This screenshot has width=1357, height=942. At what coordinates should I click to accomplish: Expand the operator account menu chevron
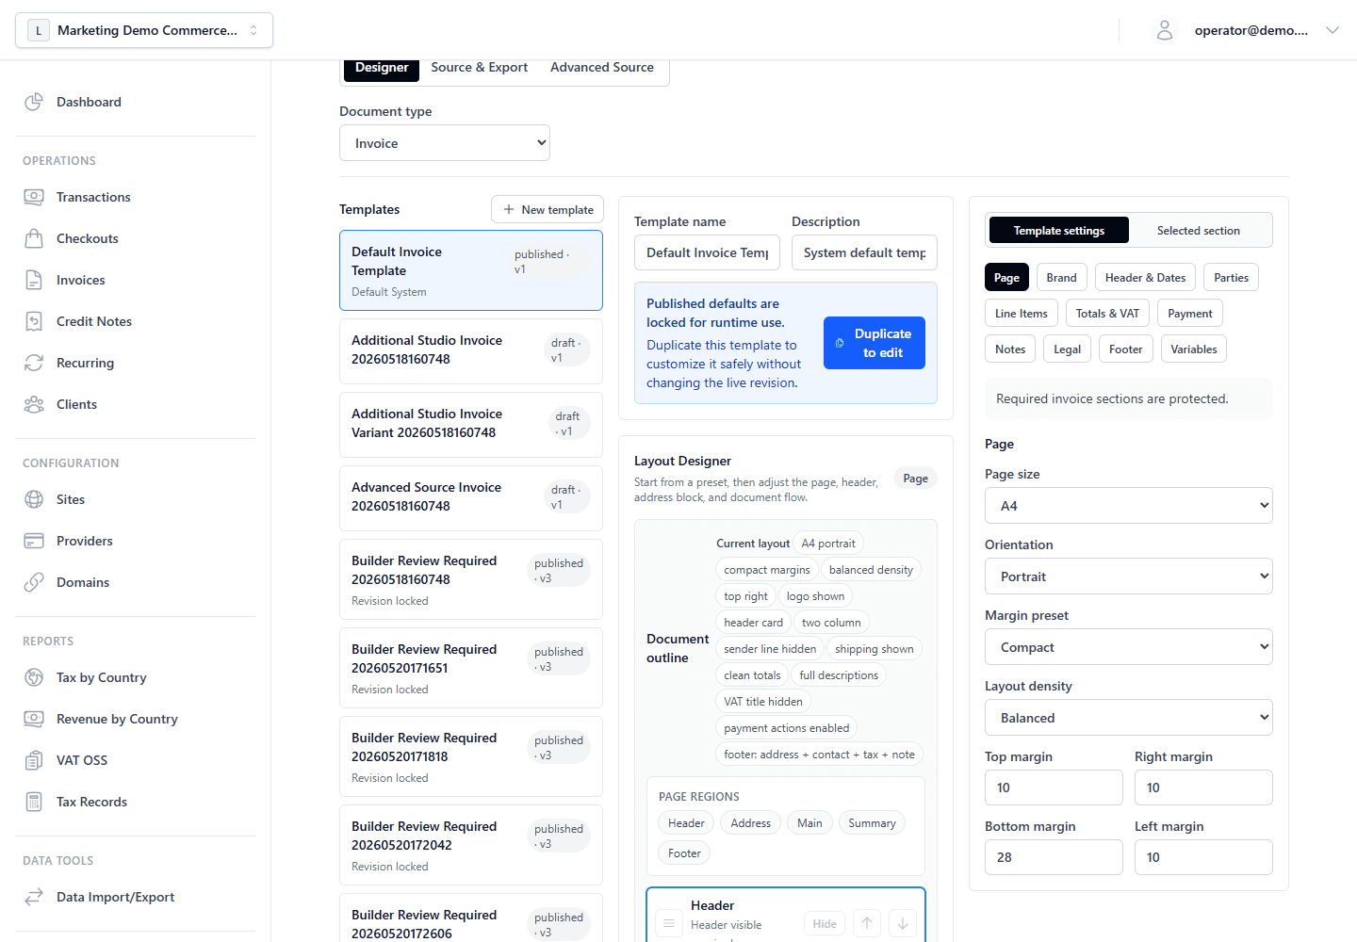coord(1332,30)
